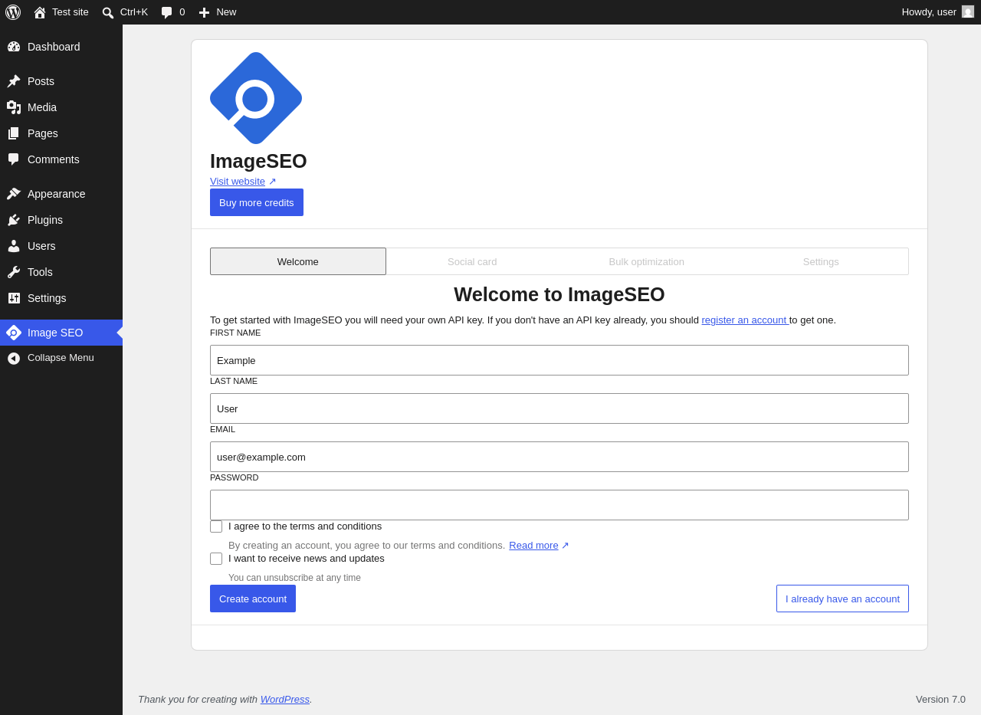Agree to the terms and conditions

click(x=216, y=526)
